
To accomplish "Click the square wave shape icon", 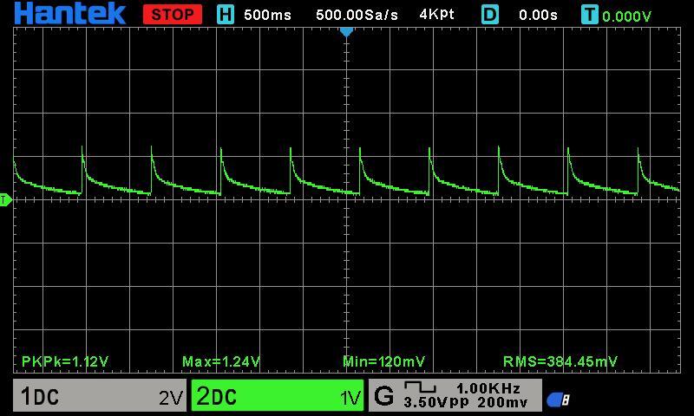I will [420, 387].
